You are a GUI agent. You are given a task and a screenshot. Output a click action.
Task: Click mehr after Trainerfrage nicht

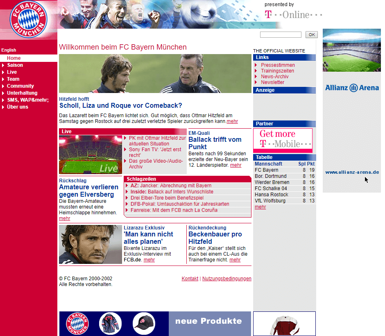(235, 260)
